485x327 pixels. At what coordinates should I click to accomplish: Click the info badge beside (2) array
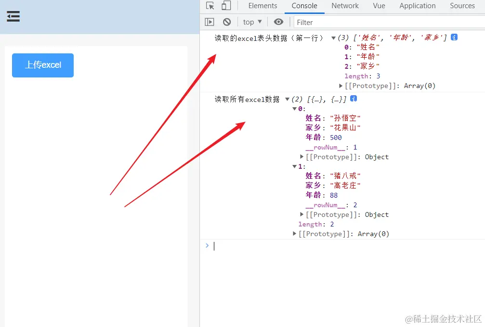[x=353, y=99]
